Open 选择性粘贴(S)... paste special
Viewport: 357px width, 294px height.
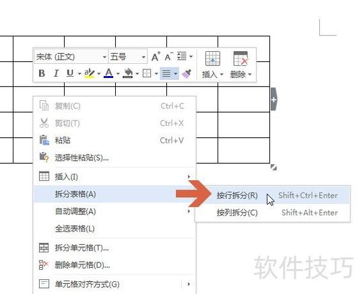115,157
